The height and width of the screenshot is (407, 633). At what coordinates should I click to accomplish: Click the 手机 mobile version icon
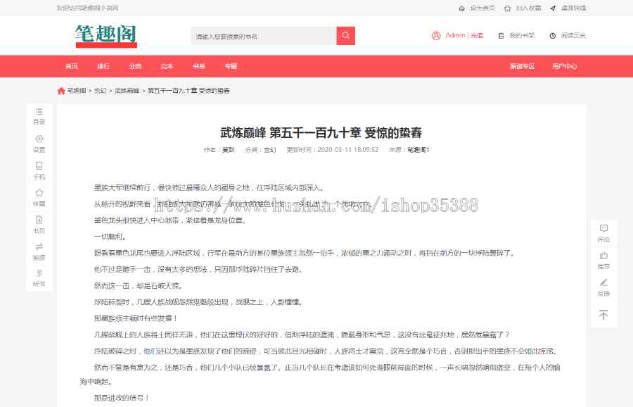click(x=39, y=171)
